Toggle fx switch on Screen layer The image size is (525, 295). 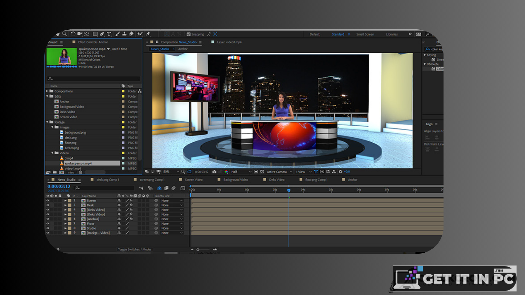131,200
